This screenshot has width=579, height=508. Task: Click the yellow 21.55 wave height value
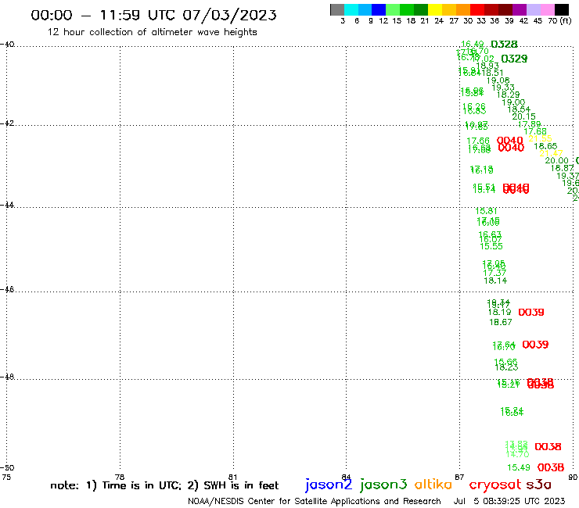[540, 138]
